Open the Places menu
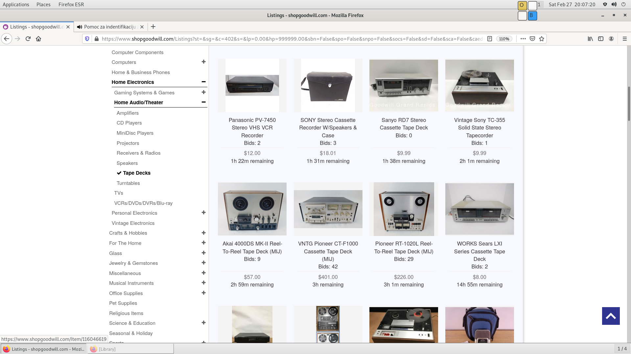631x354 pixels. pyautogui.click(x=43, y=5)
